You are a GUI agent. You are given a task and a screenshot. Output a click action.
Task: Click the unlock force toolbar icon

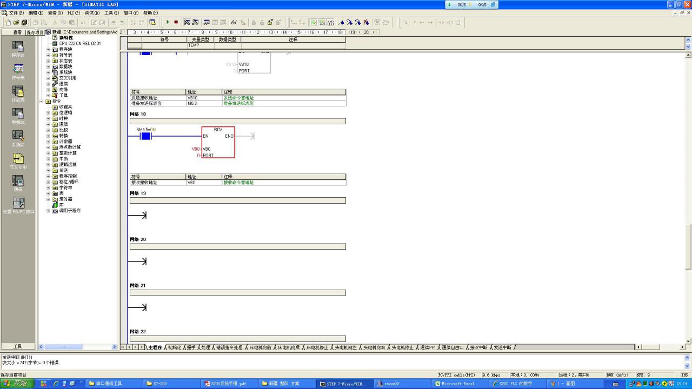269,22
